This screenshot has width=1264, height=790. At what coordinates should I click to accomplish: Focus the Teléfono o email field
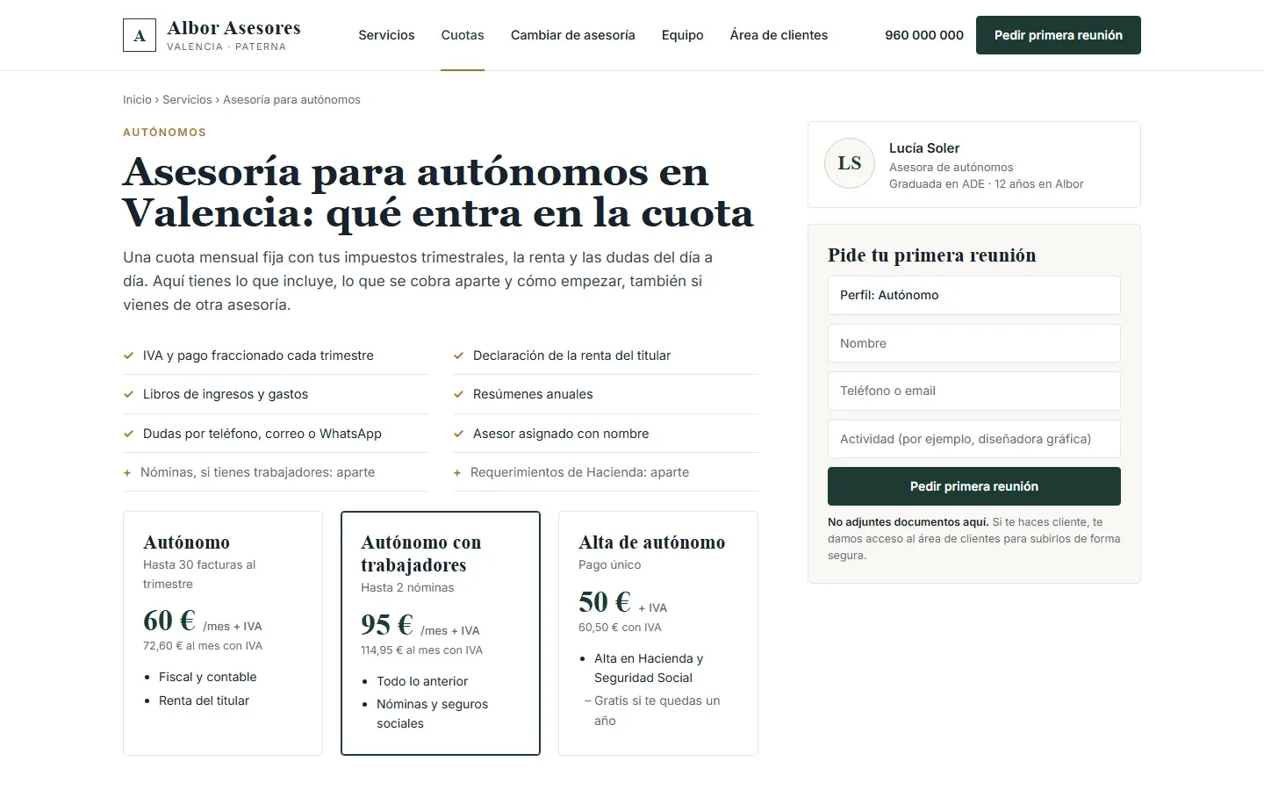[x=974, y=391]
